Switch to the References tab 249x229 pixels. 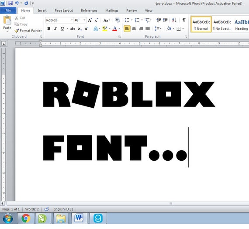click(89, 11)
